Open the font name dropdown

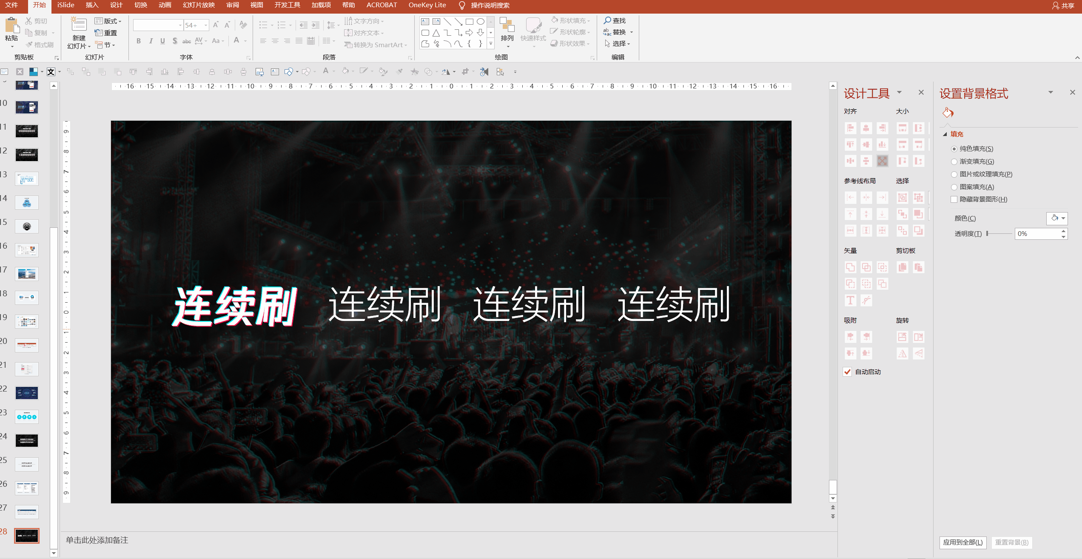[x=180, y=26]
